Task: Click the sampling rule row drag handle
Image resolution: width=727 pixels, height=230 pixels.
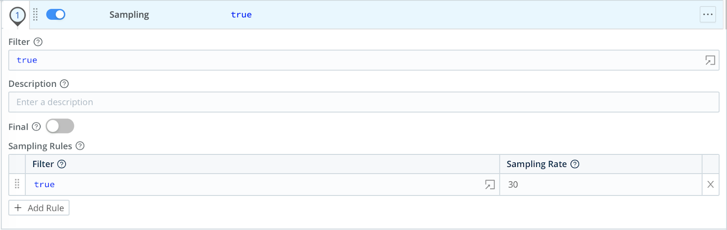Action: [x=17, y=184]
